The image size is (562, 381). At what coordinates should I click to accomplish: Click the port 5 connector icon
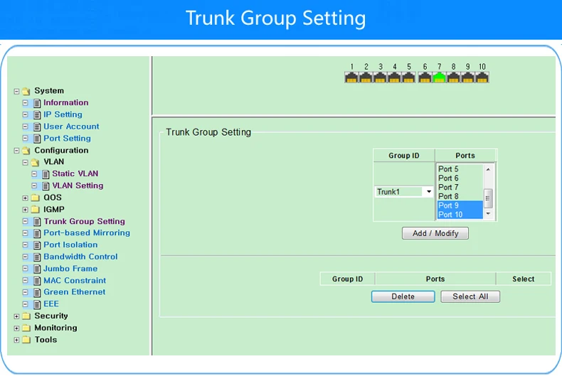(408, 77)
